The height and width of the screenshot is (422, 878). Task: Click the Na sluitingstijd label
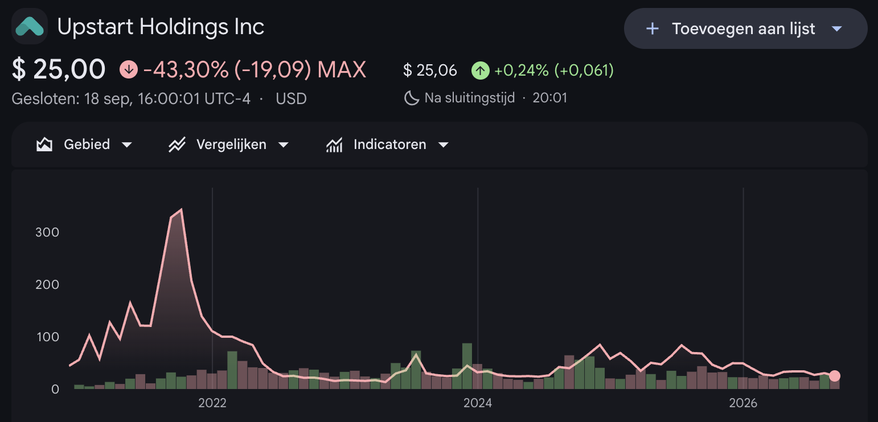pyautogui.click(x=470, y=98)
